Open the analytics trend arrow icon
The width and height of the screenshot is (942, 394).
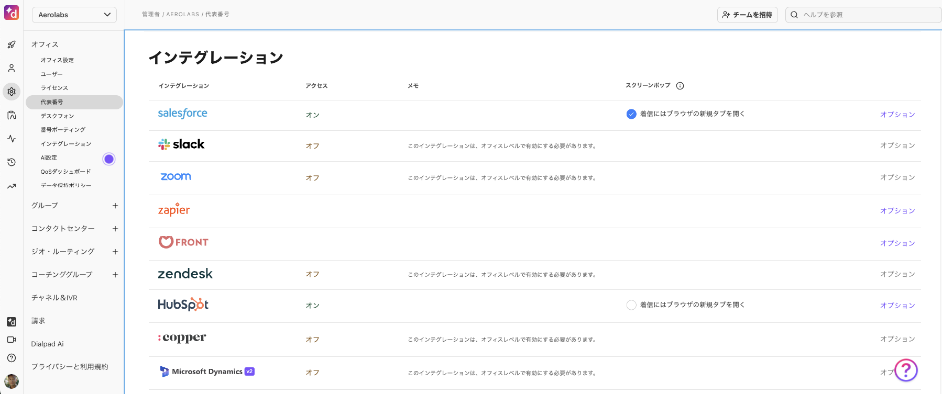12,186
